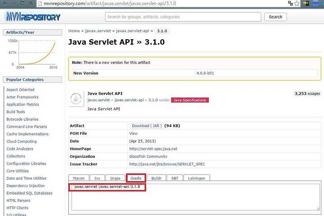Click the (Apr 25, 2013) date value
The height and width of the screenshot is (216, 324).
tap(143, 141)
